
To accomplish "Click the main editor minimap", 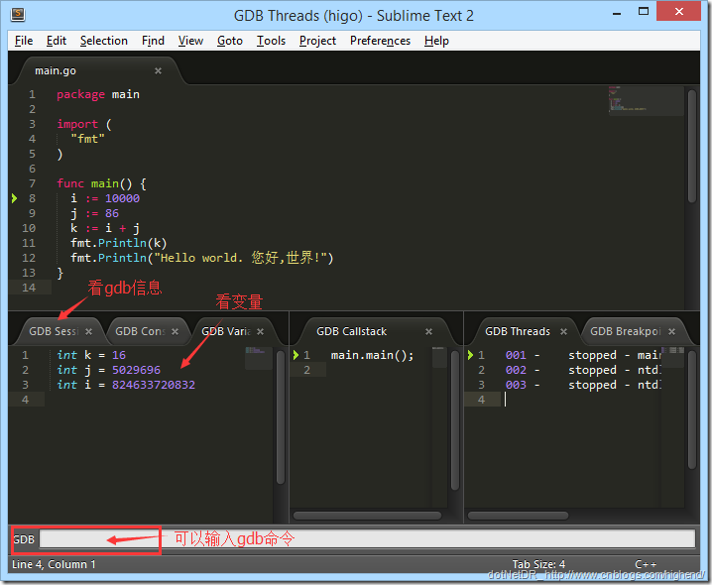I will (x=646, y=101).
